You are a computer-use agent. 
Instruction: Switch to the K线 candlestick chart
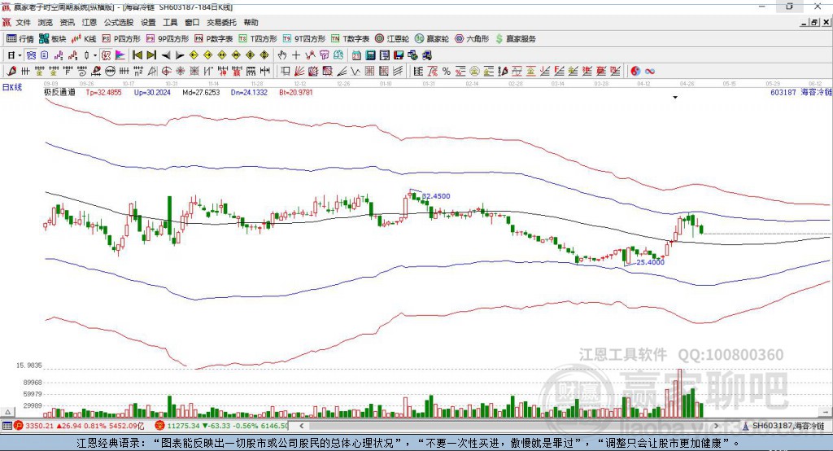coord(84,39)
